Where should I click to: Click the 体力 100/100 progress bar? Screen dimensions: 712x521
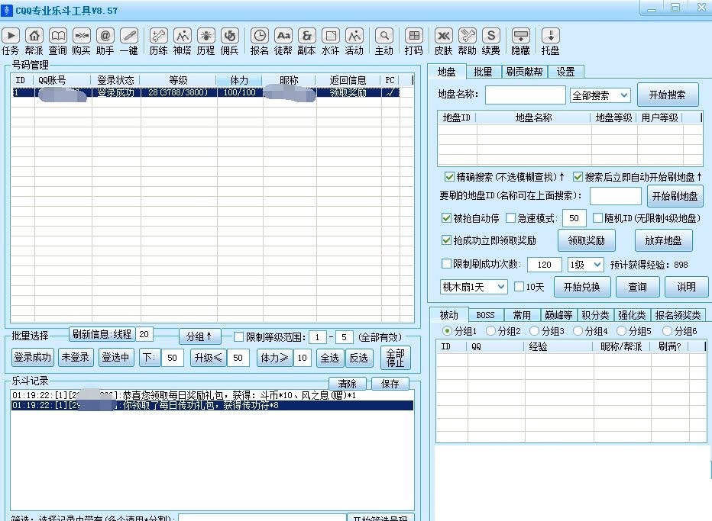(240, 92)
